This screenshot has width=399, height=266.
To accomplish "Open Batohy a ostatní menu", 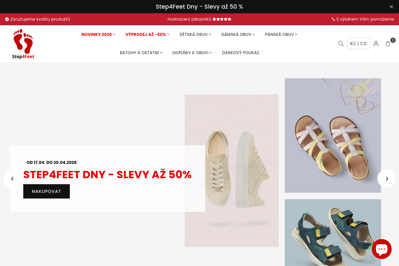I will coord(141,53).
